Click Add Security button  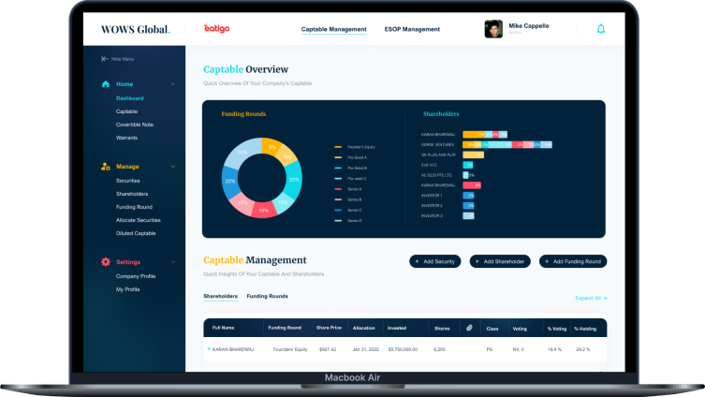[x=434, y=261]
